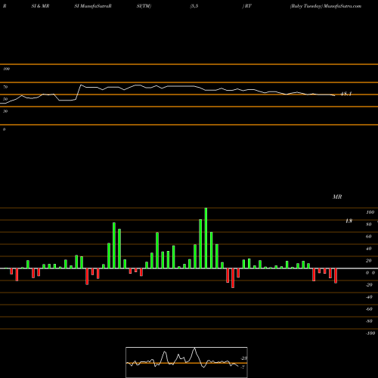Click the "SI MunafaSutraR" header label

click(x=93, y=6)
